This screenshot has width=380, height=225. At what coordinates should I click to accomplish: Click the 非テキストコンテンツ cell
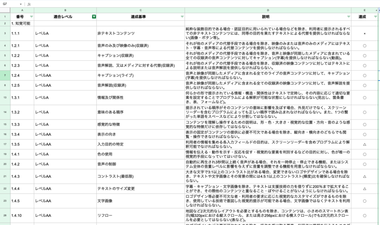click(141, 33)
